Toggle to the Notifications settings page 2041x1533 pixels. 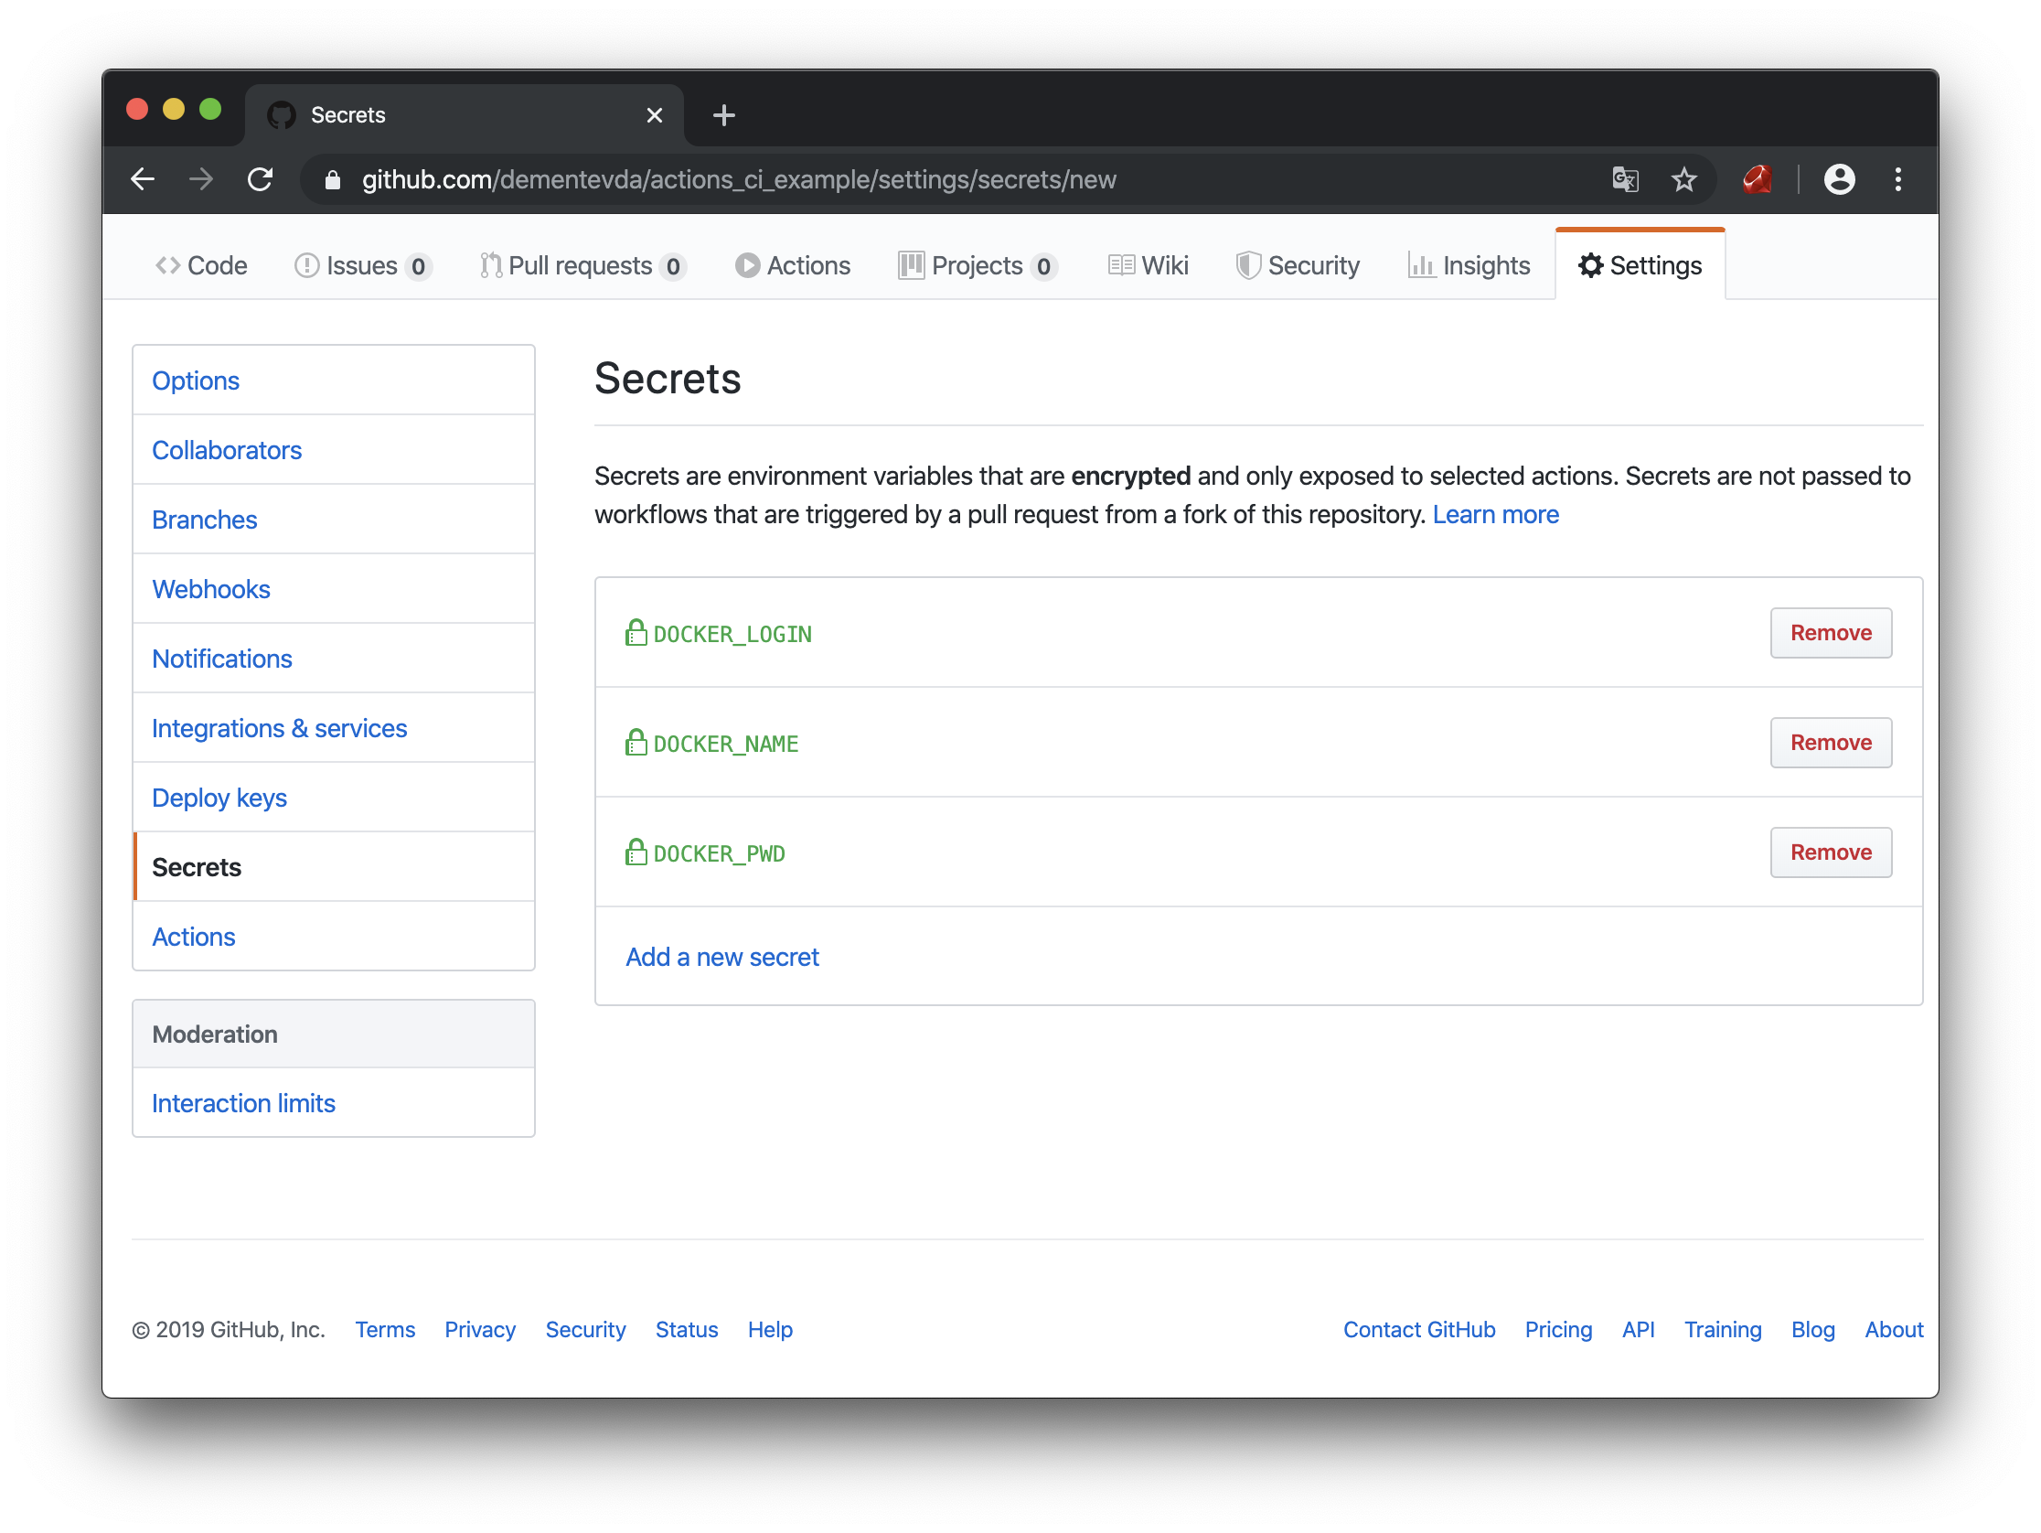tap(220, 657)
